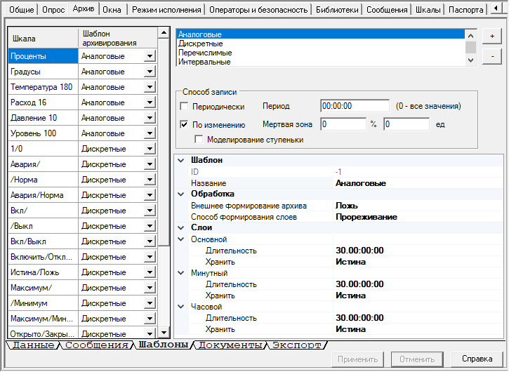Click the Мертвая зона units field
The image size is (509, 372).
406,124
